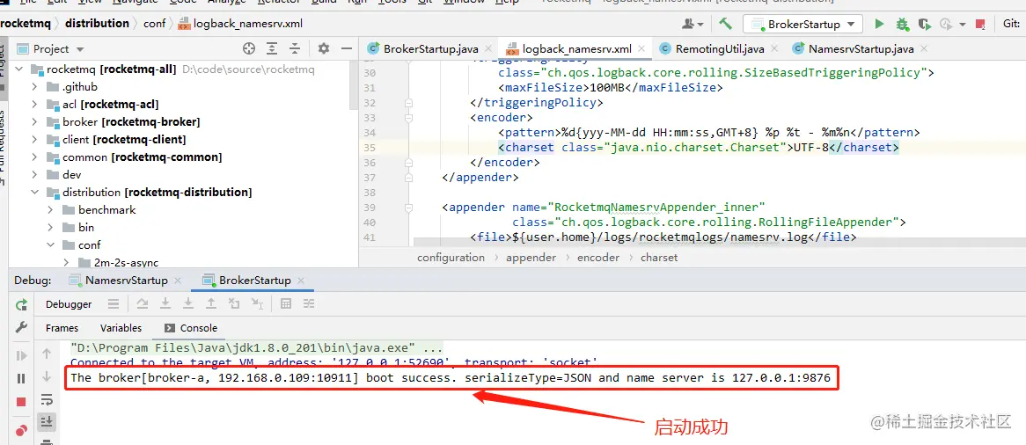Select the Frames tab
This screenshot has height=445, width=1026.
coord(62,328)
